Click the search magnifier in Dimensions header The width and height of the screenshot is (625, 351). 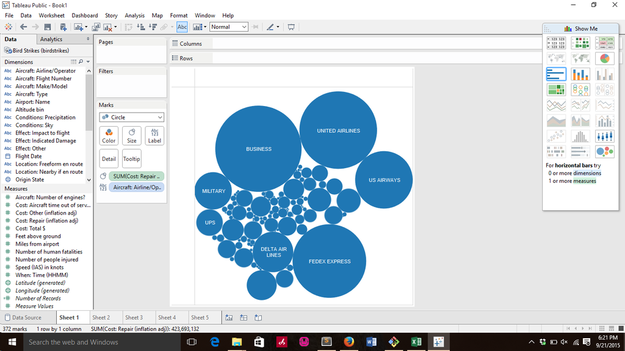(81, 62)
